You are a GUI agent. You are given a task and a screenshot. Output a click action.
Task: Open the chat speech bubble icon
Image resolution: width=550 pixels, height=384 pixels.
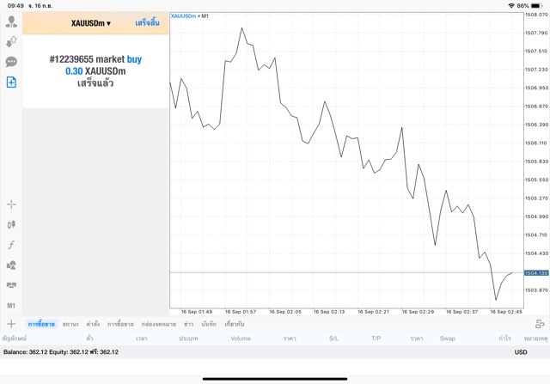(x=11, y=62)
